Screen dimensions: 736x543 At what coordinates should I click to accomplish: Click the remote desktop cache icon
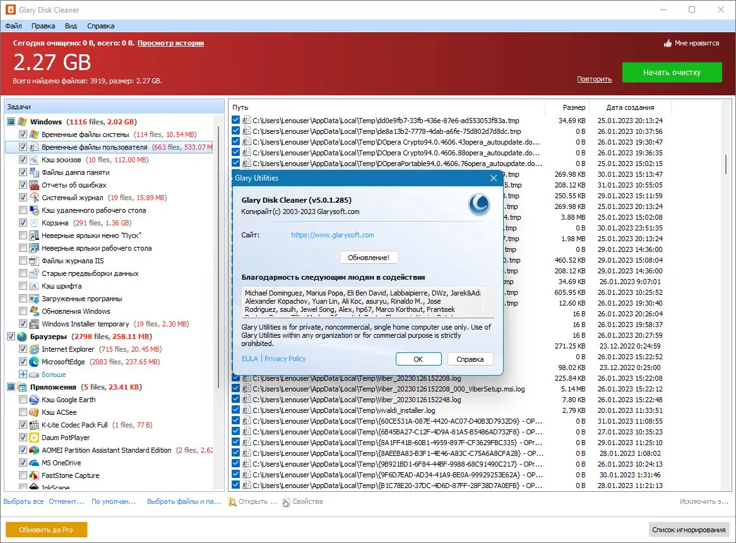point(34,211)
